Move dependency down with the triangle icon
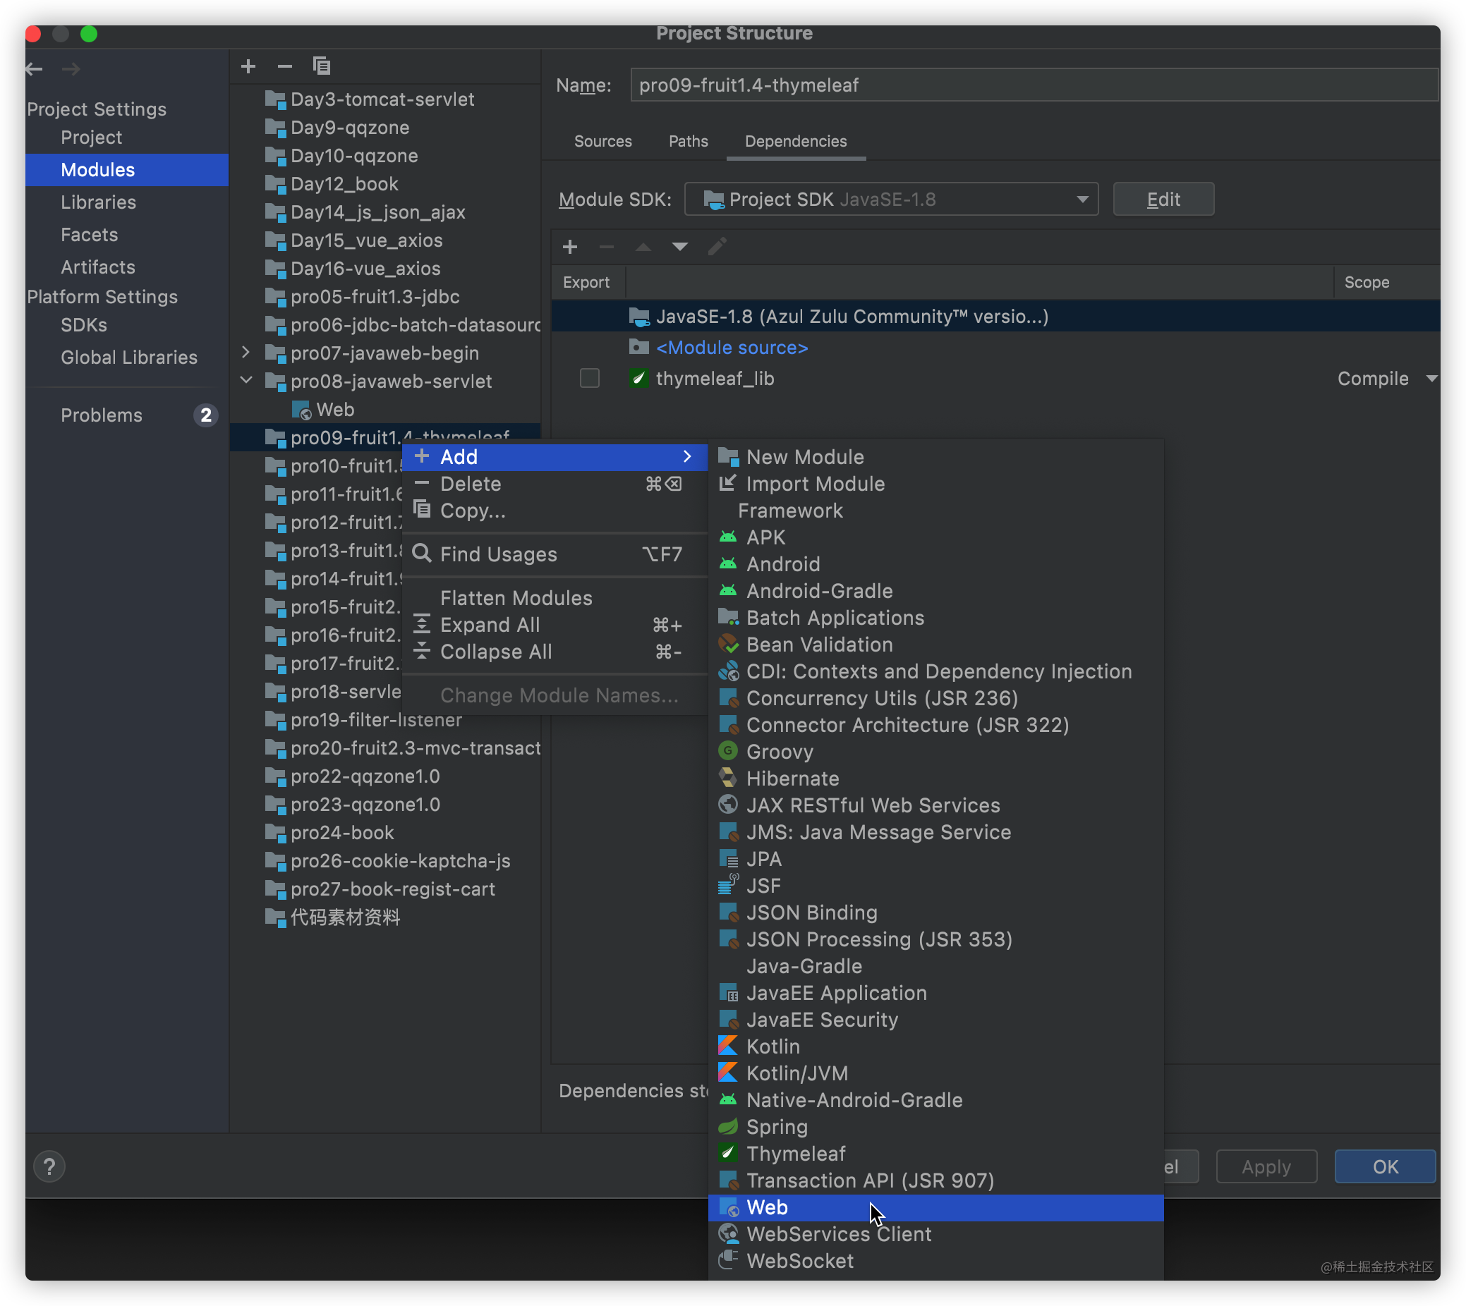1466x1306 pixels. [x=680, y=248]
